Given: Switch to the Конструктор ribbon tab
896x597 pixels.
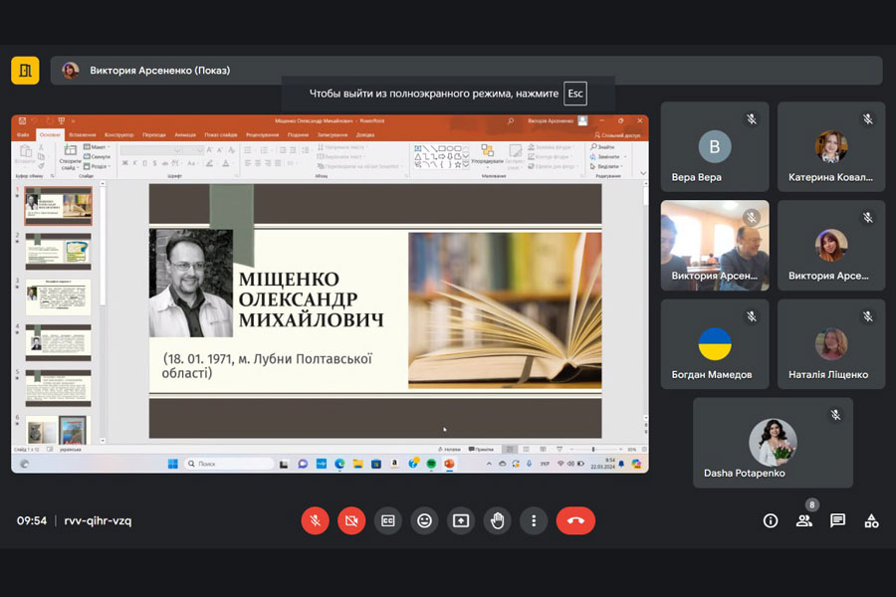Looking at the screenshot, I should (118, 134).
